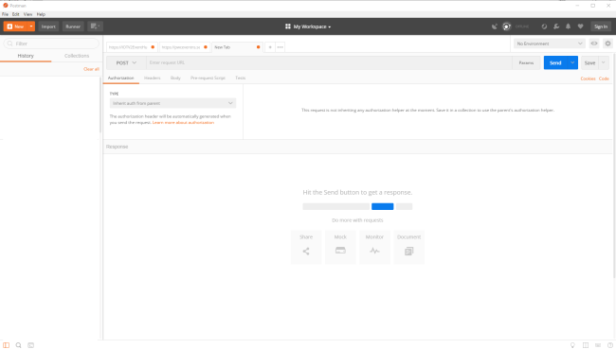The width and height of the screenshot is (616, 349).
Task: Open the keyboard shortcuts icon
Action: (598, 345)
